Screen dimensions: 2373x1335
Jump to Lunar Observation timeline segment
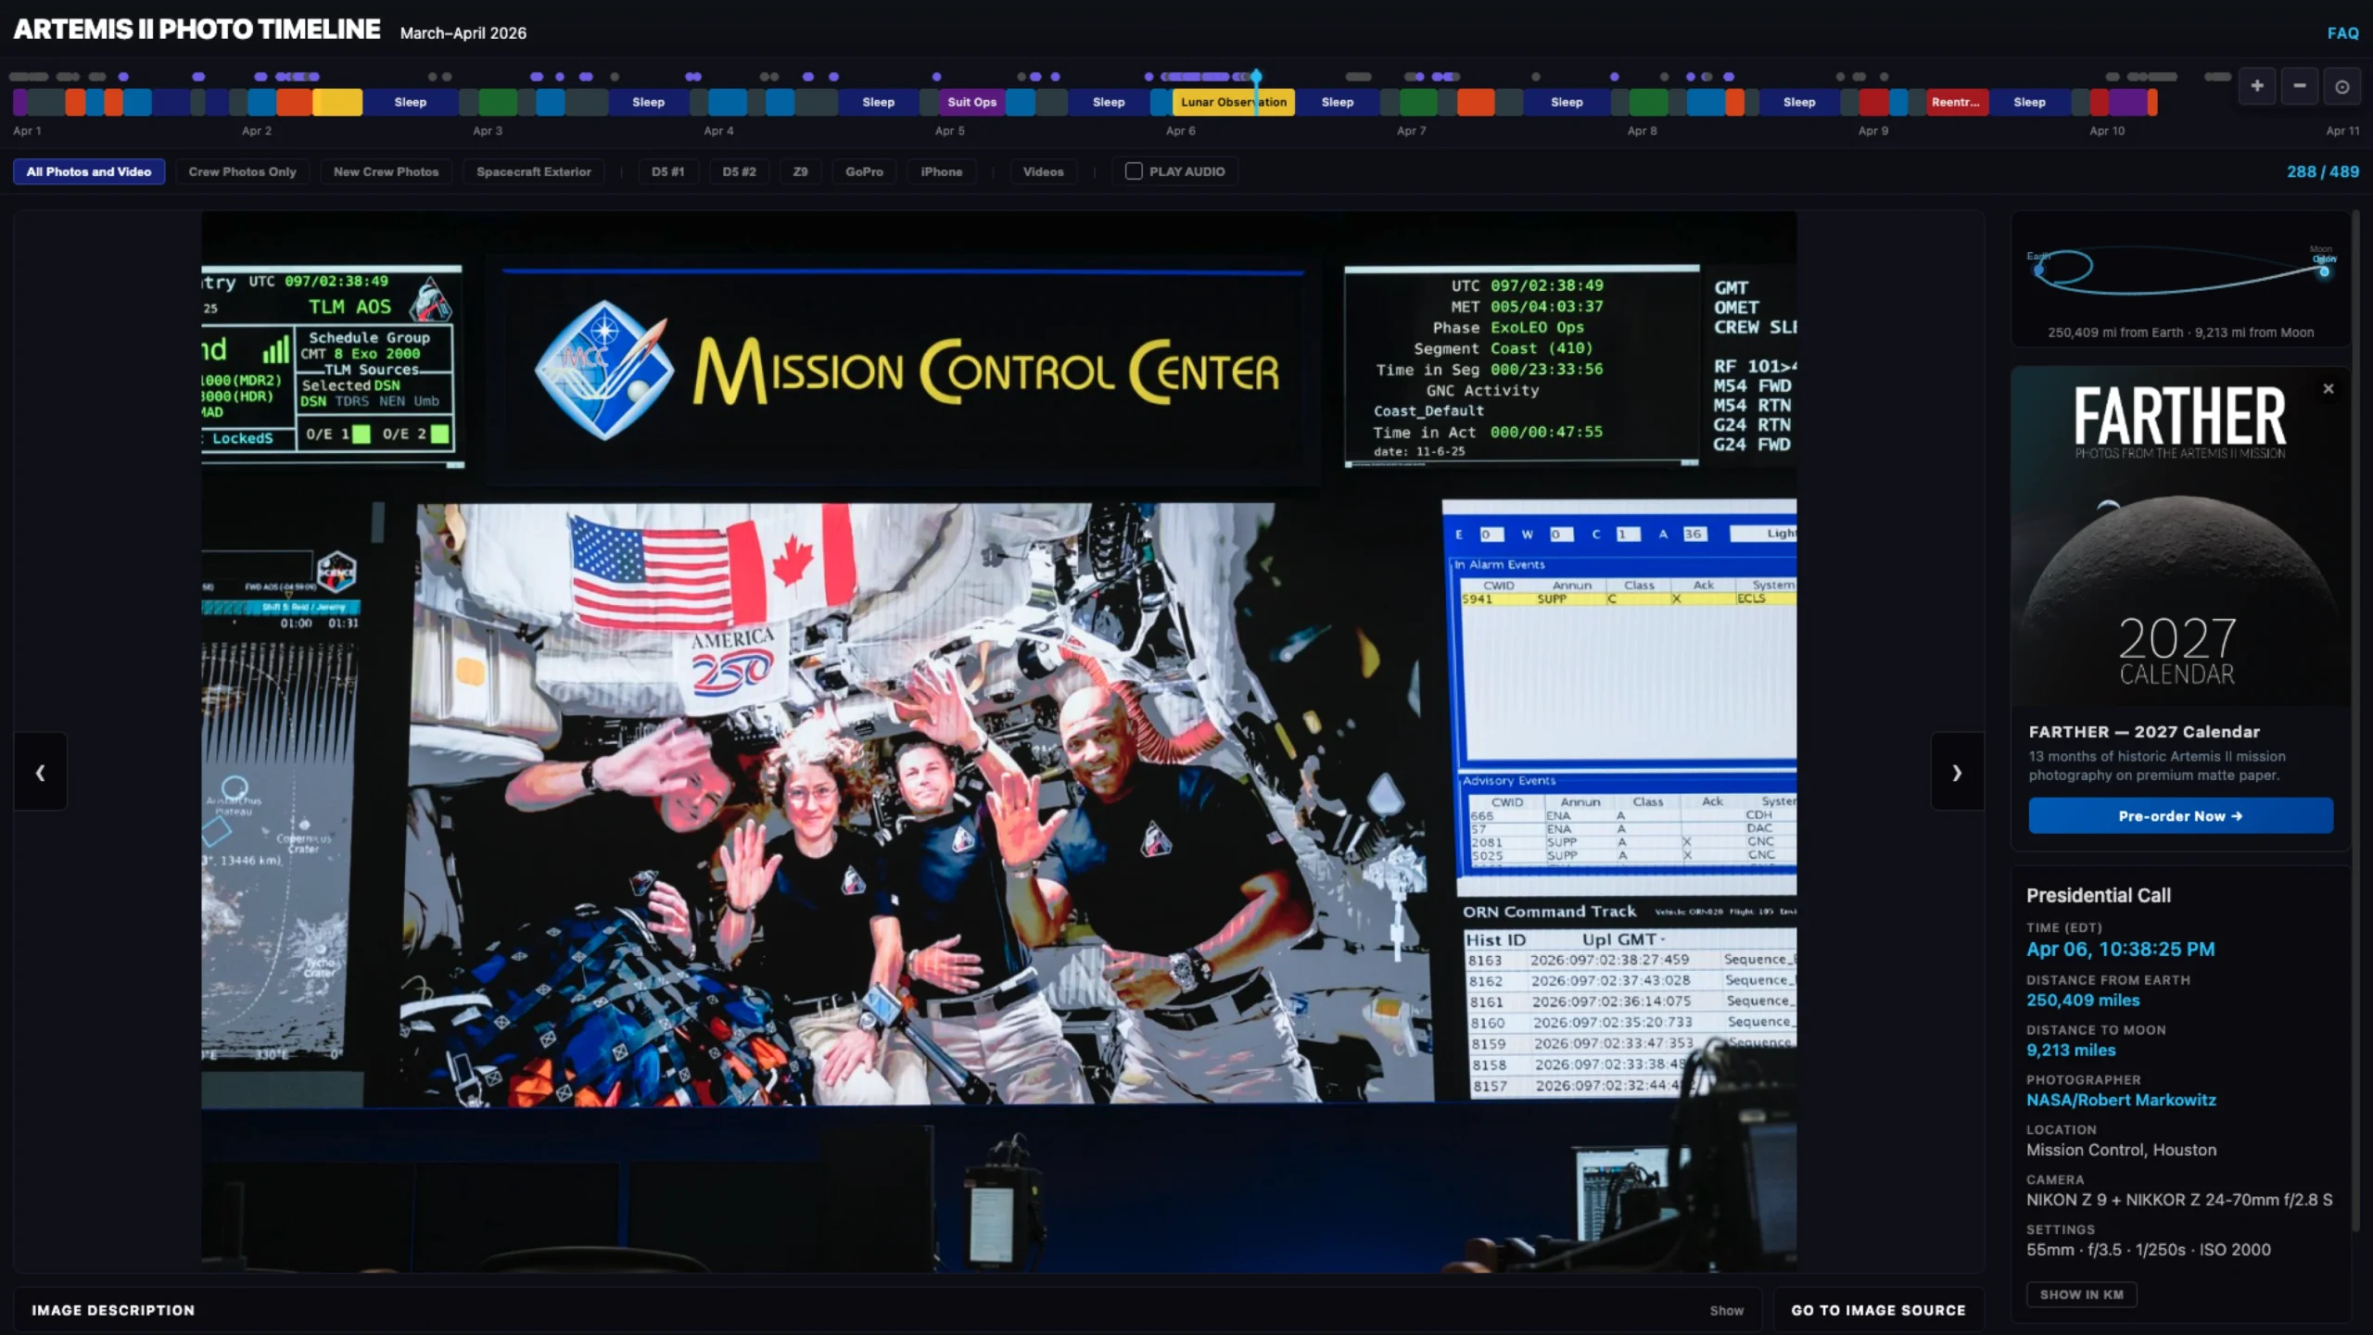[x=1233, y=102]
